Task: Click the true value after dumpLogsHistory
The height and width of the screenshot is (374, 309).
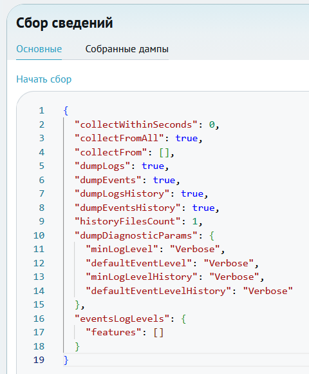Action: click(192, 193)
